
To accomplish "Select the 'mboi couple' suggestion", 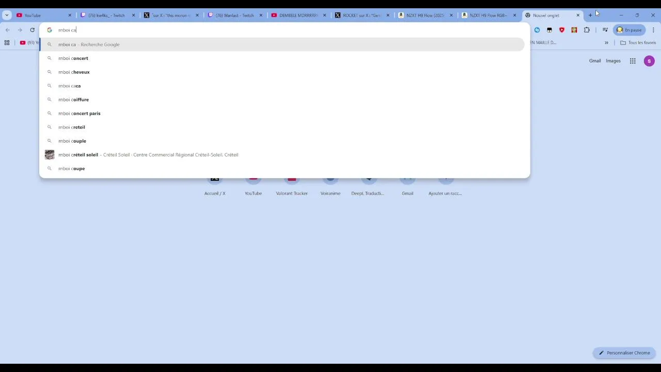I will (282, 141).
